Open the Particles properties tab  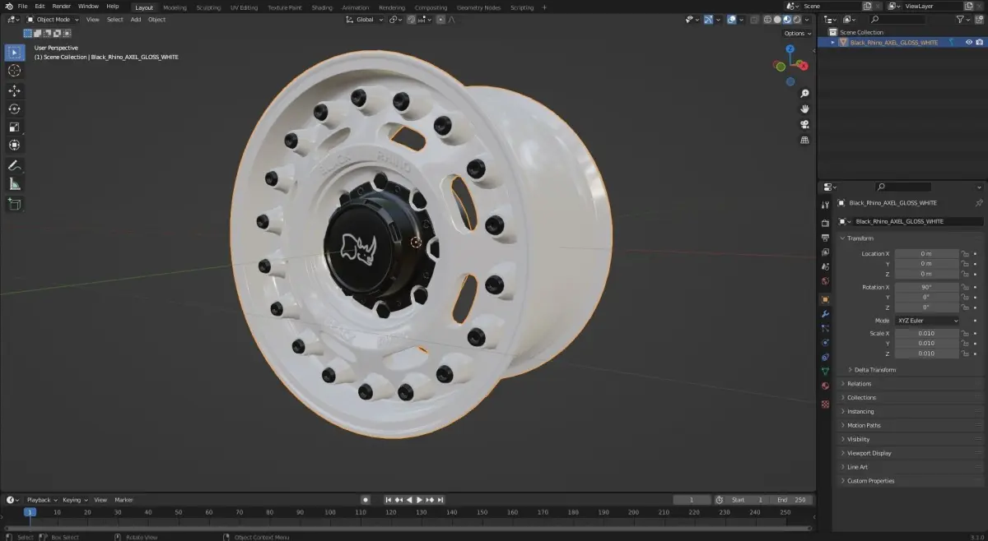tap(825, 329)
